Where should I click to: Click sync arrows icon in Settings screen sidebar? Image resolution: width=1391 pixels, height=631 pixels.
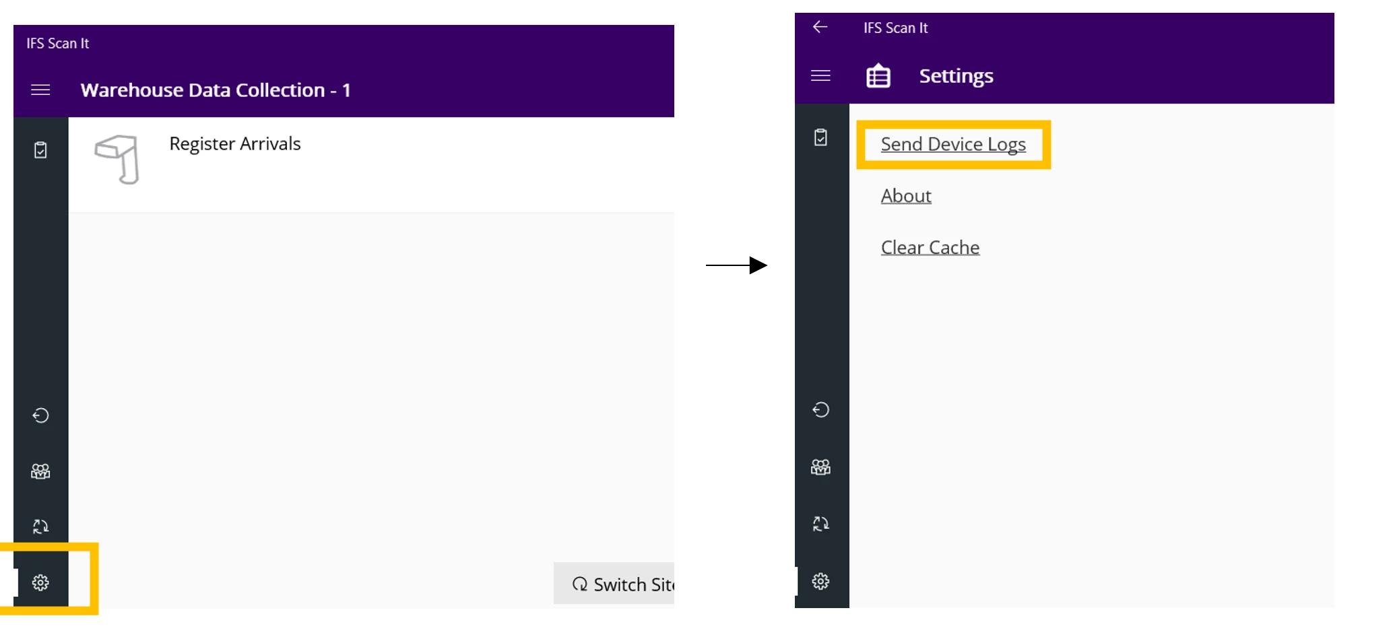pyautogui.click(x=820, y=523)
